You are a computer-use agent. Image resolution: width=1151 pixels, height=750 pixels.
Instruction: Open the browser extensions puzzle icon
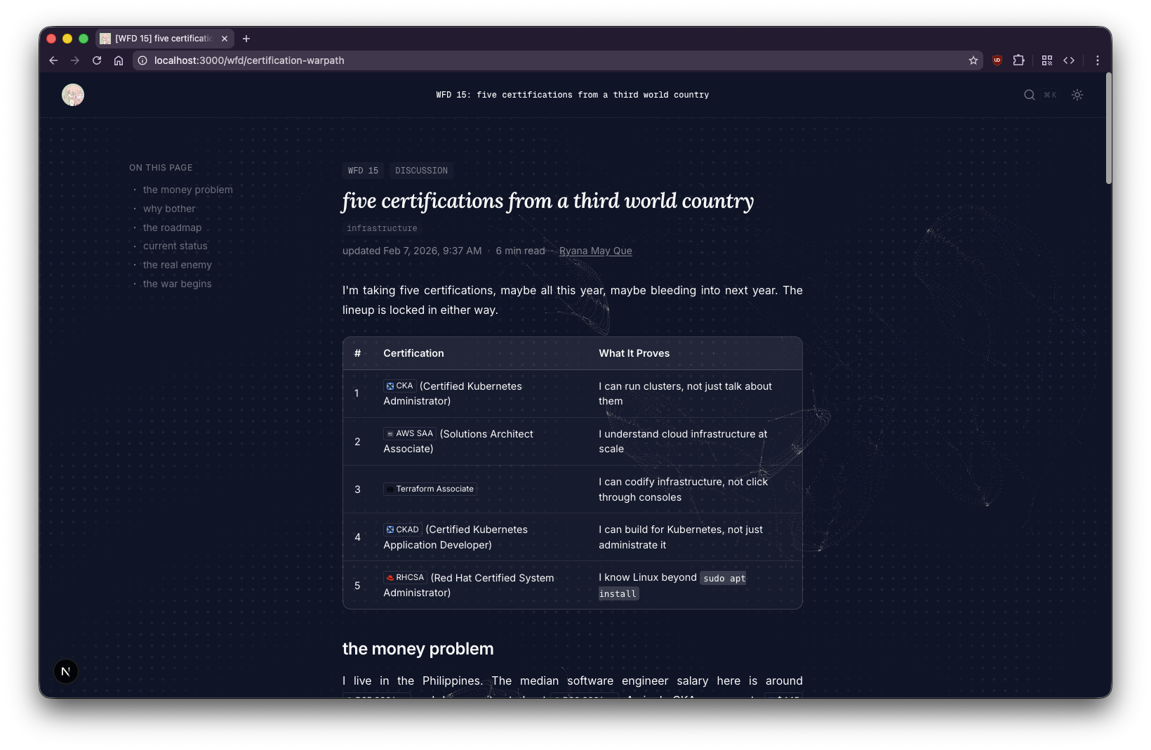coord(1019,60)
